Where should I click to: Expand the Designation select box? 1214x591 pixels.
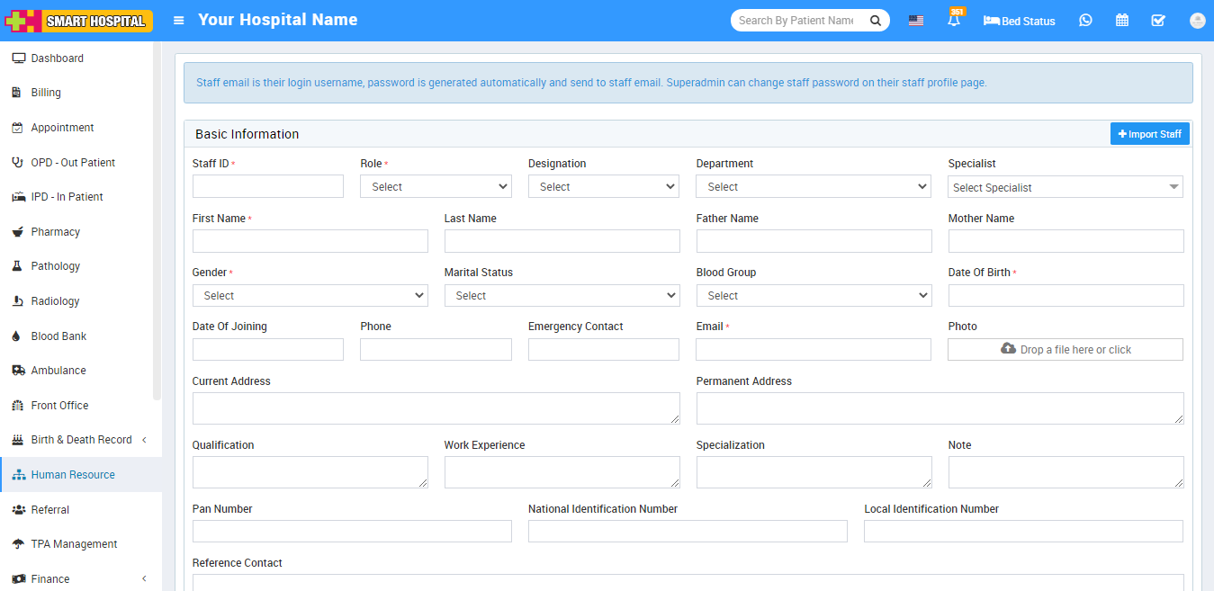[603, 186]
